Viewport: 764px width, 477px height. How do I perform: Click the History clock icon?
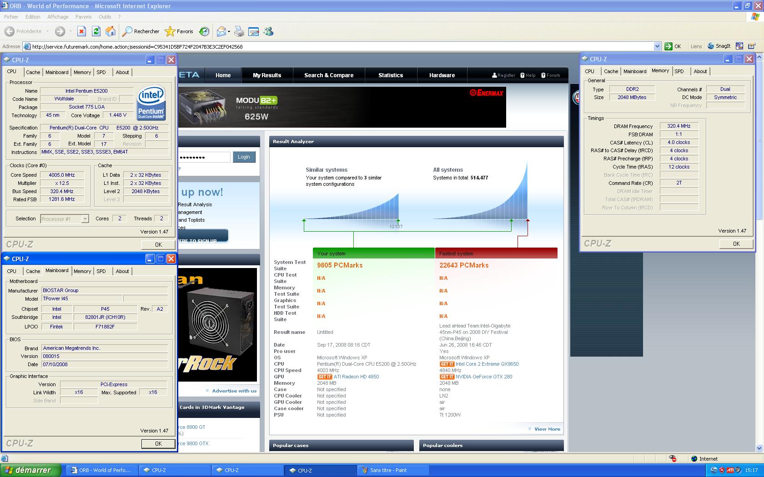[204, 31]
